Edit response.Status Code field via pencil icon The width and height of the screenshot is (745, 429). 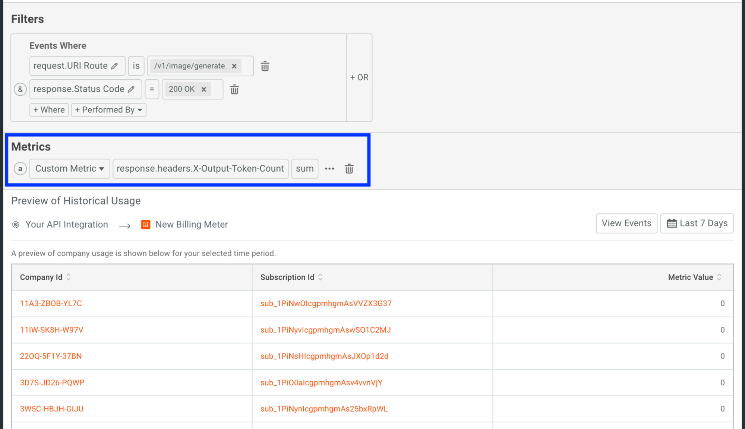pos(131,89)
